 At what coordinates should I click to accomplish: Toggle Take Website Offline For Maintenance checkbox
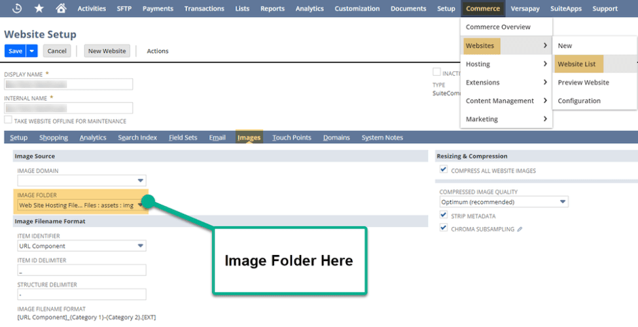(8, 120)
